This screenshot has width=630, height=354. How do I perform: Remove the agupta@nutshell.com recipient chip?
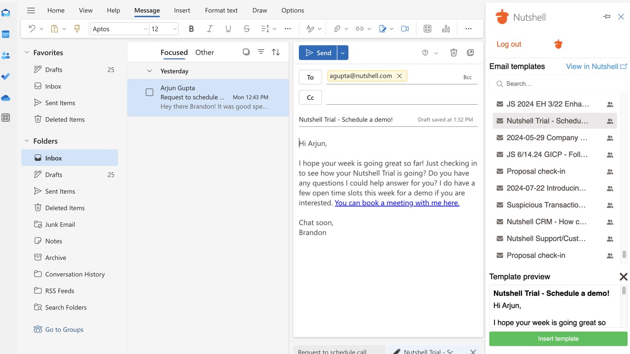click(399, 76)
